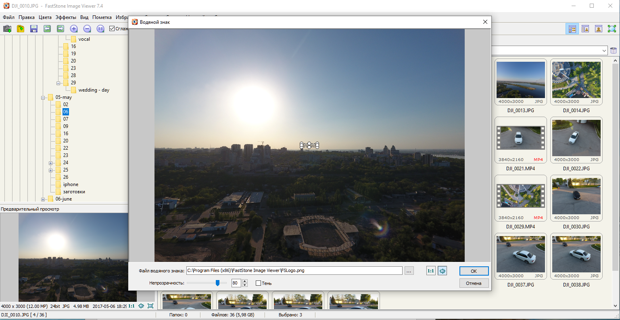Screen dimensions: 620x320
Task: Open the Файл menu
Action: pos(8,17)
